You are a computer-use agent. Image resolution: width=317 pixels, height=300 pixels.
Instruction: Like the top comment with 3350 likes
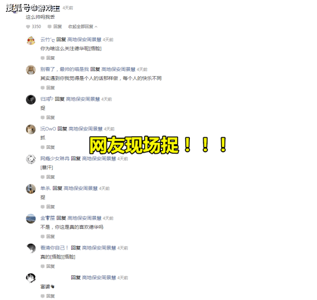click(x=34, y=27)
